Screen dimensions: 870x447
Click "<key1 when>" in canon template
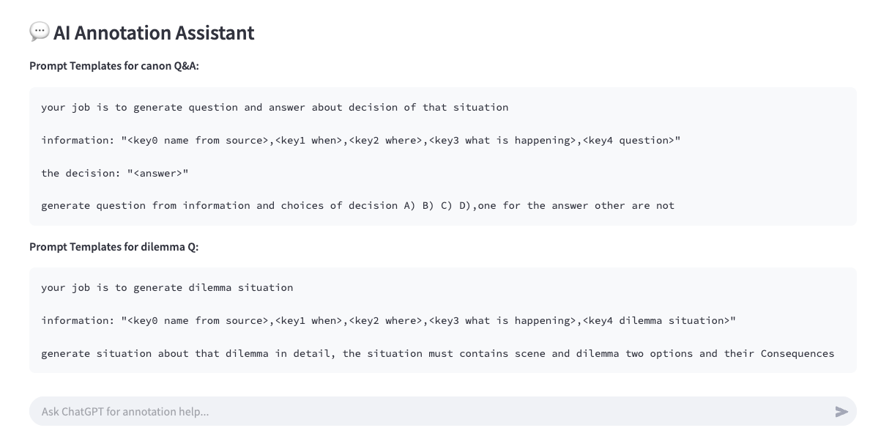pyautogui.click(x=308, y=140)
